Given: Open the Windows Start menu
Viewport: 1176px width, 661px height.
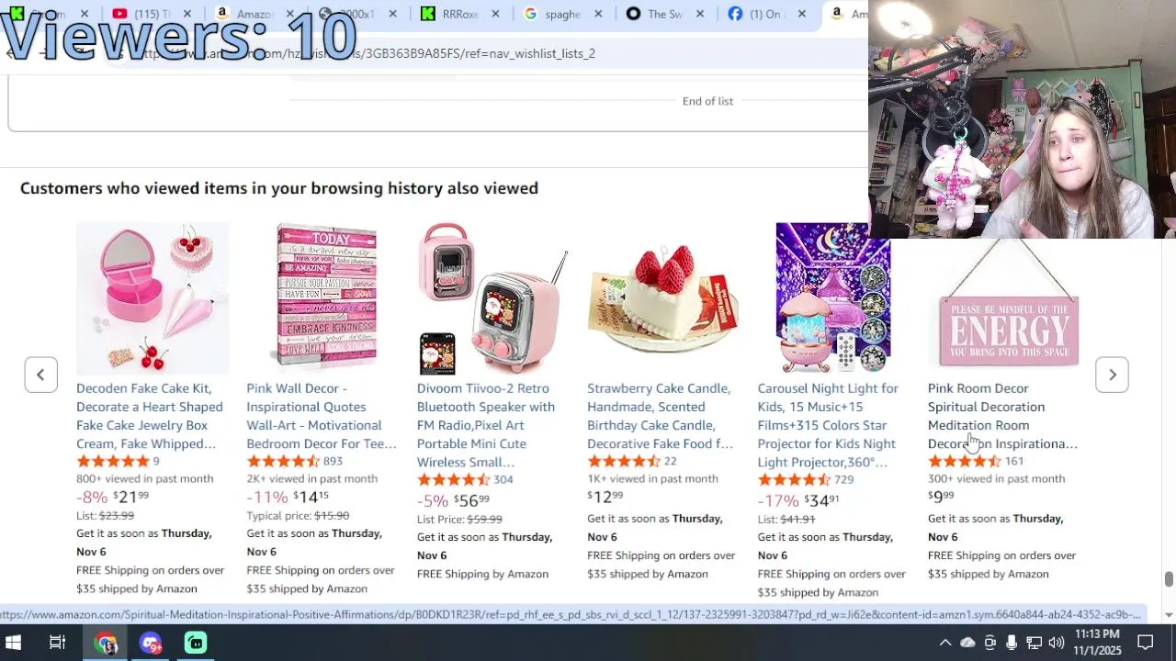Looking at the screenshot, I should (x=14, y=643).
